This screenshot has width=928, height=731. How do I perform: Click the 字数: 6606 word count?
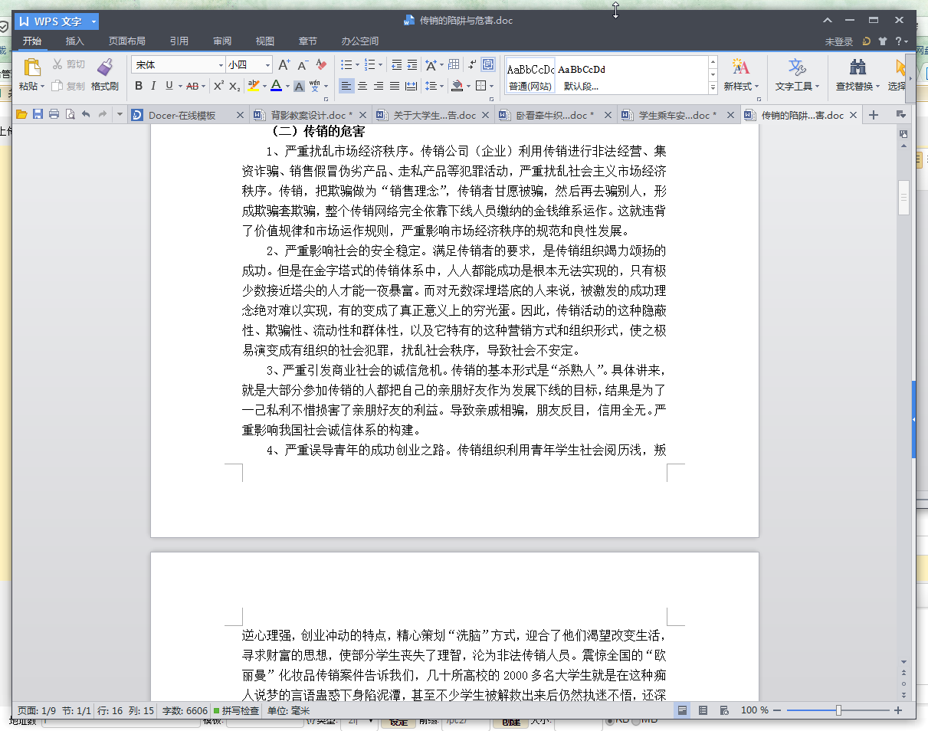[185, 711]
